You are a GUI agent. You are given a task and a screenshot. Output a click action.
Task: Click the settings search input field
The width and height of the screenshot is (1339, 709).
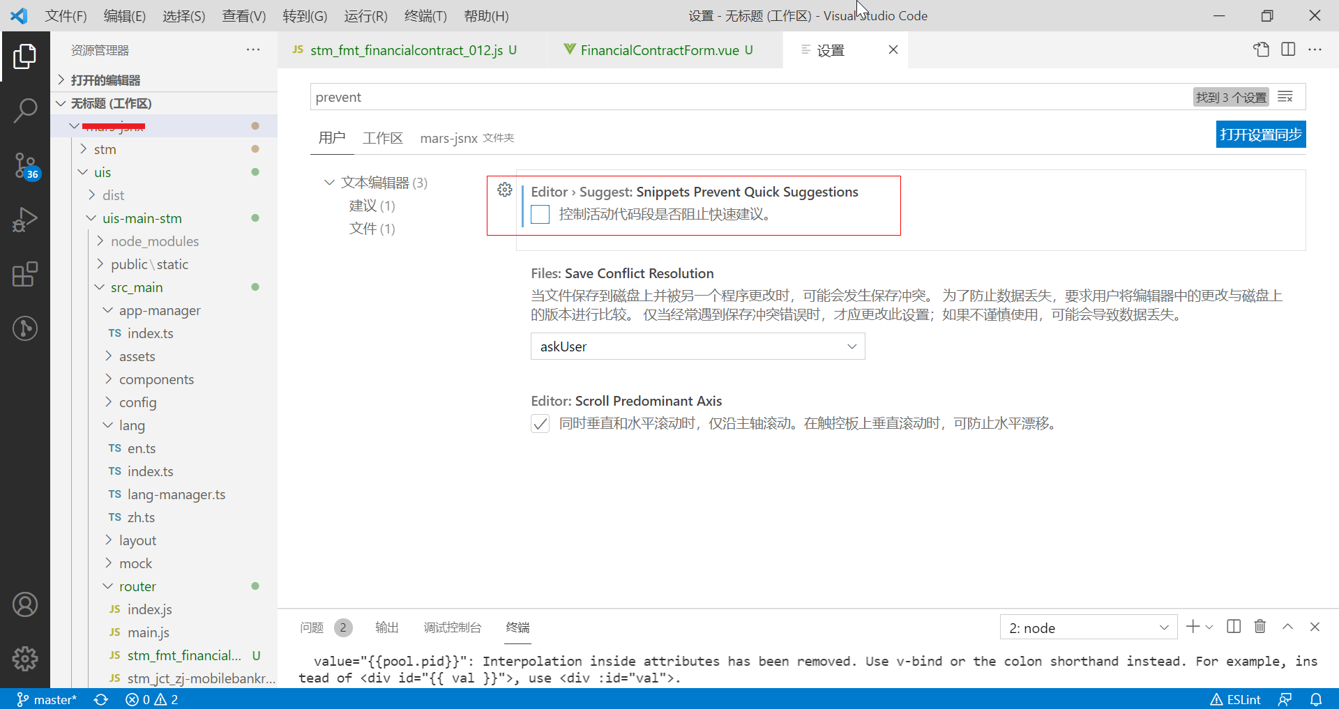coord(628,96)
